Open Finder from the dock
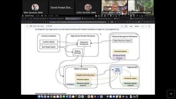This screenshot has height=99, width=176. (39, 97)
